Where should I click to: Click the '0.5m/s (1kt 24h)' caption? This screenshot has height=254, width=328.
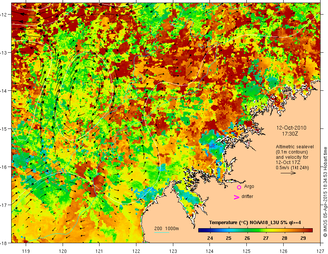point(292,168)
